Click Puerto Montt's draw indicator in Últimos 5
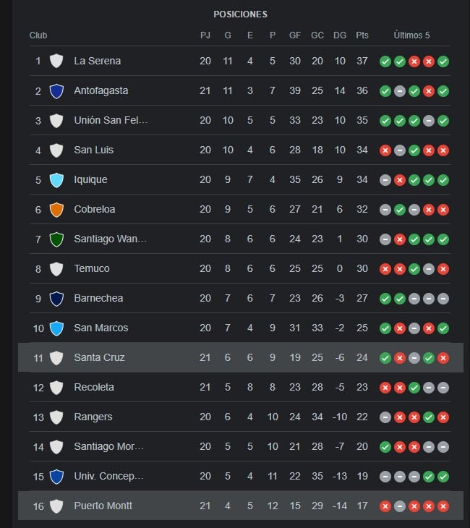The width and height of the screenshot is (470, 528). (400, 506)
